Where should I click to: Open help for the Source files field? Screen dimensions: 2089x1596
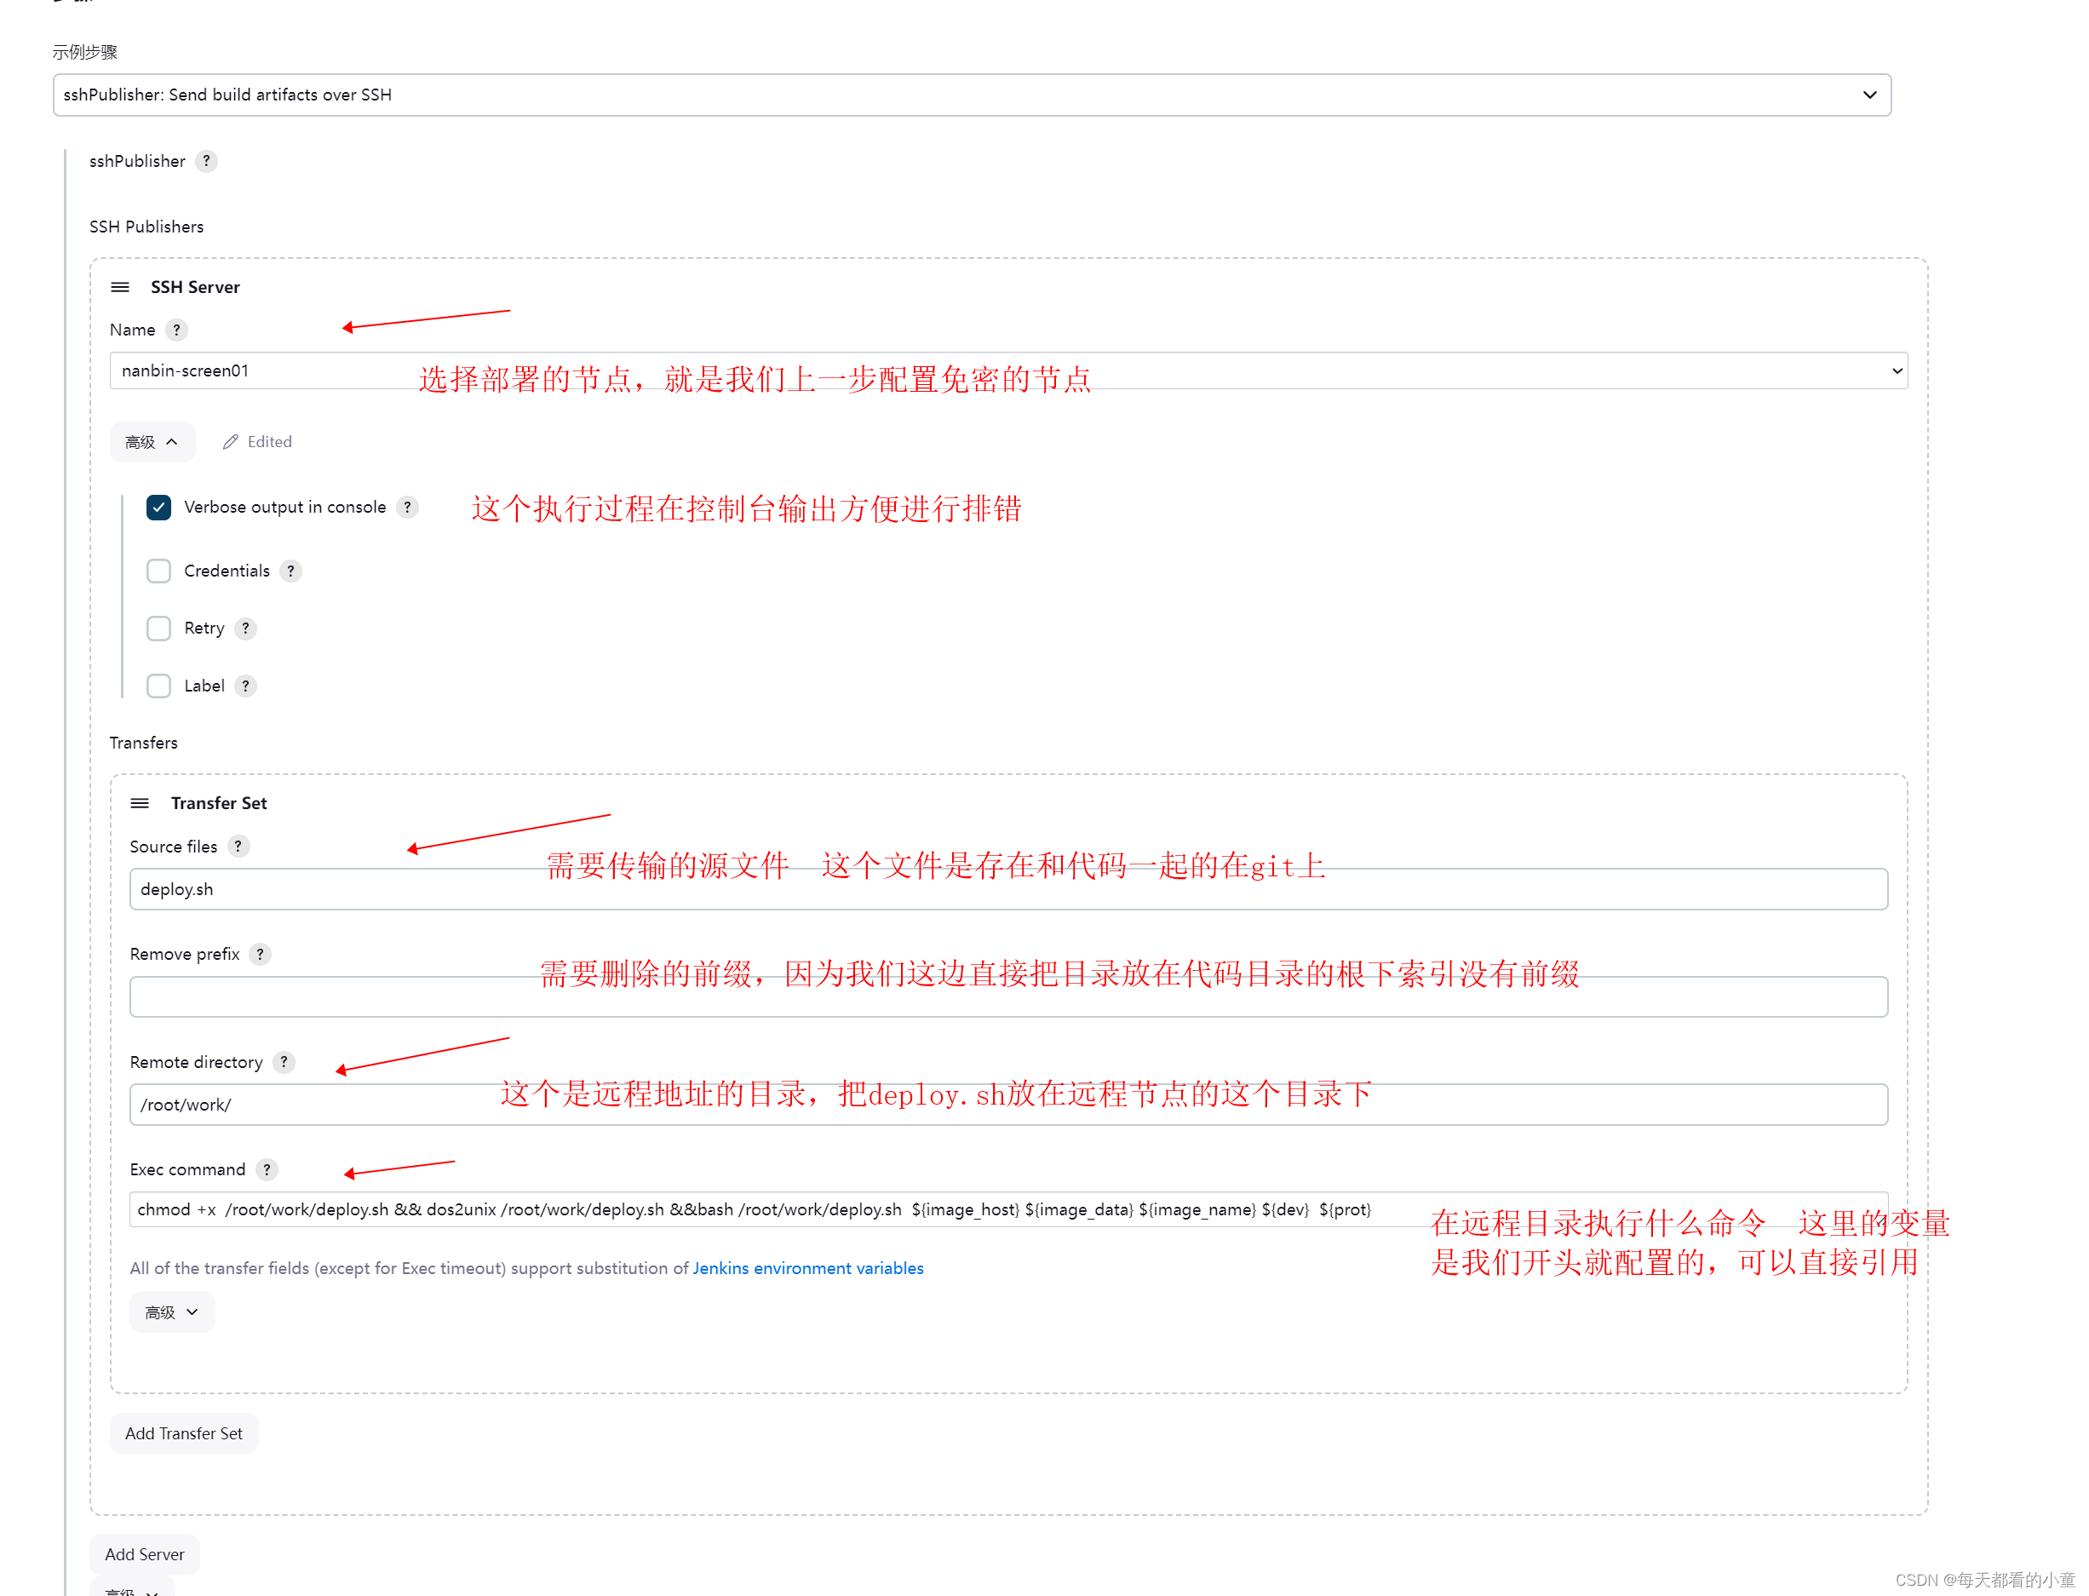click(238, 846)
